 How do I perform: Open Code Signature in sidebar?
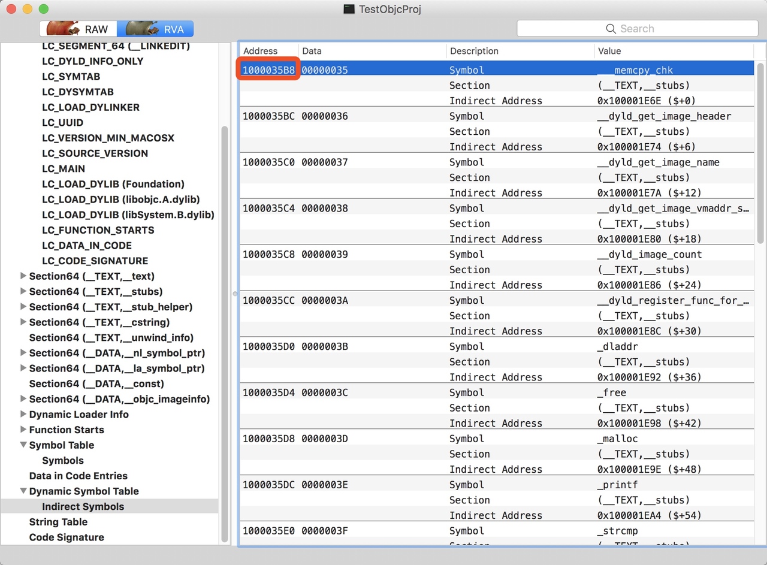[67, 537]
